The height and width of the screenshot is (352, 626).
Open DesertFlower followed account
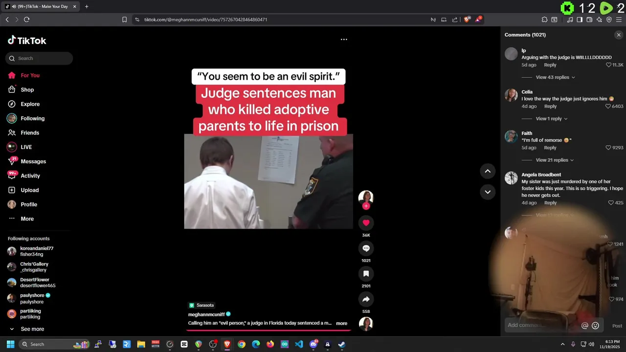37,283
